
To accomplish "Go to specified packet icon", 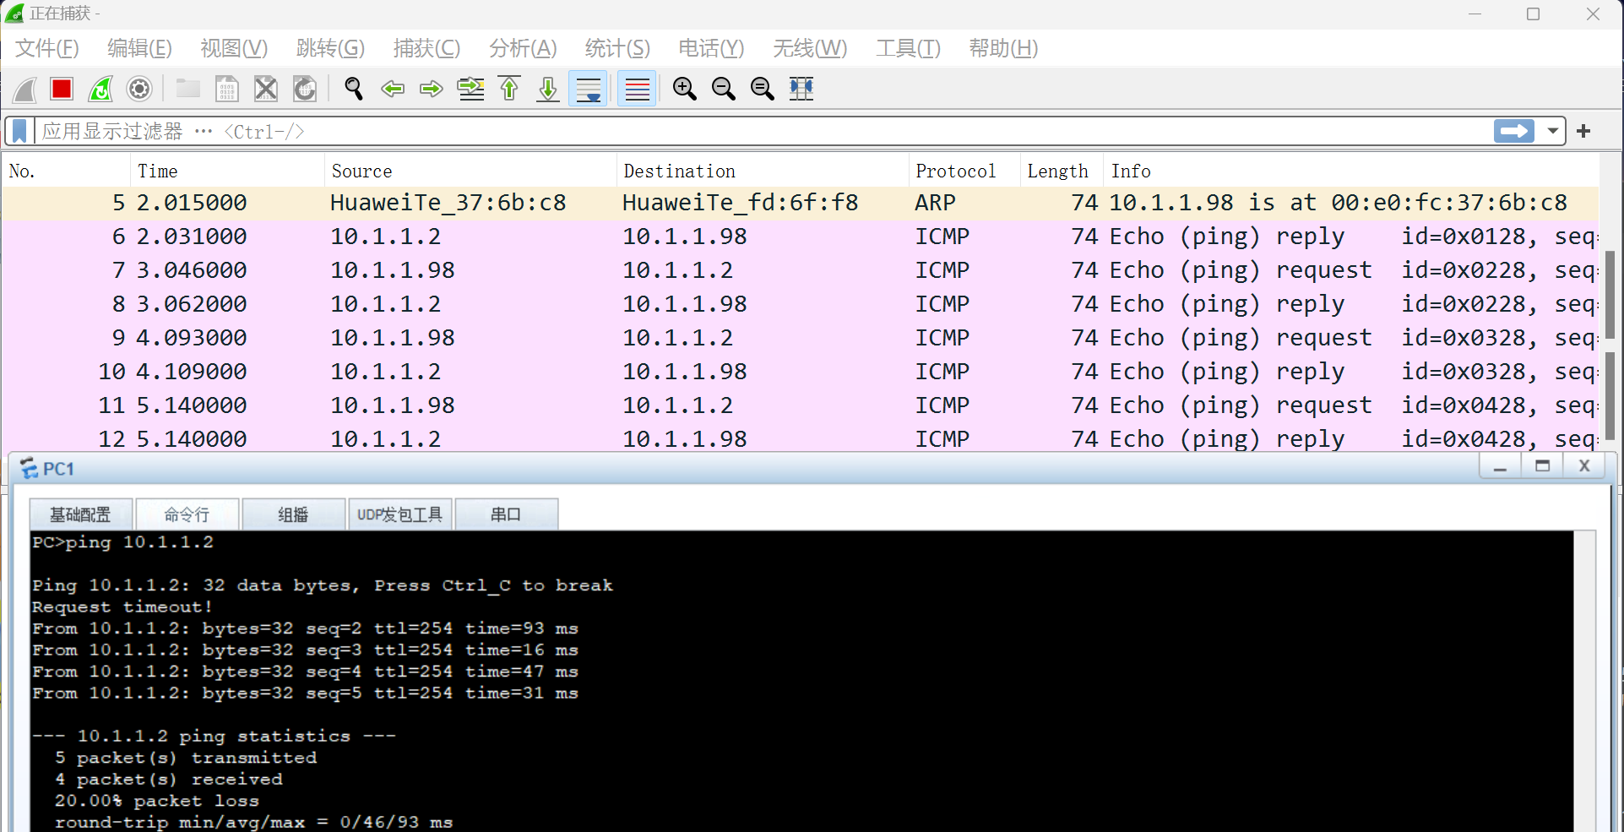I will click(x=470, y=89).
